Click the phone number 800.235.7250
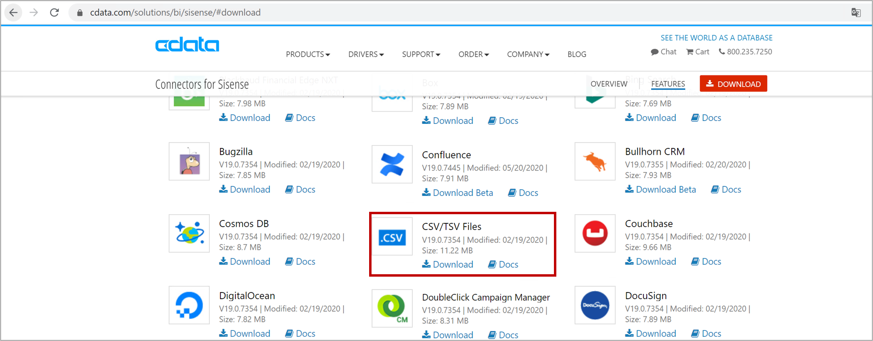The image size is (873, 341). point(745,52)
